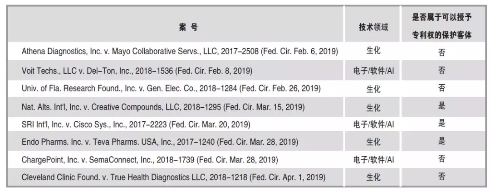Image resolution: width=490 pixels, height=191 pixels.
Task: Click 生化 in the Cleveland Clinic row
Action: [x=373, y=177]
